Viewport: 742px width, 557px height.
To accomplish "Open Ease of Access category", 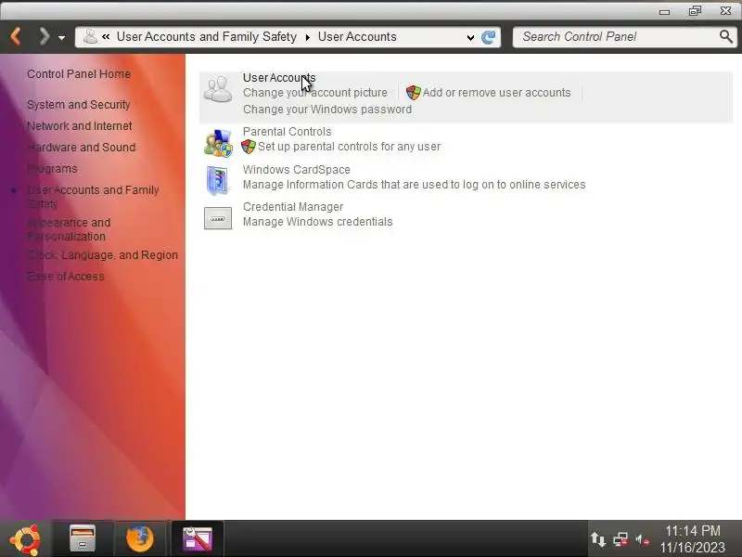I will (65, 277).
